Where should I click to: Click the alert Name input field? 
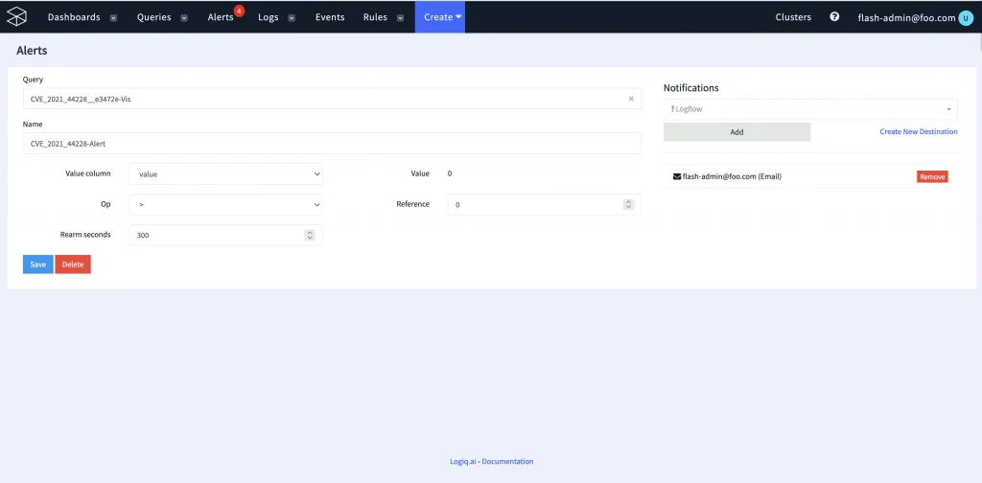pyautogui.click(x=332, y=144)
